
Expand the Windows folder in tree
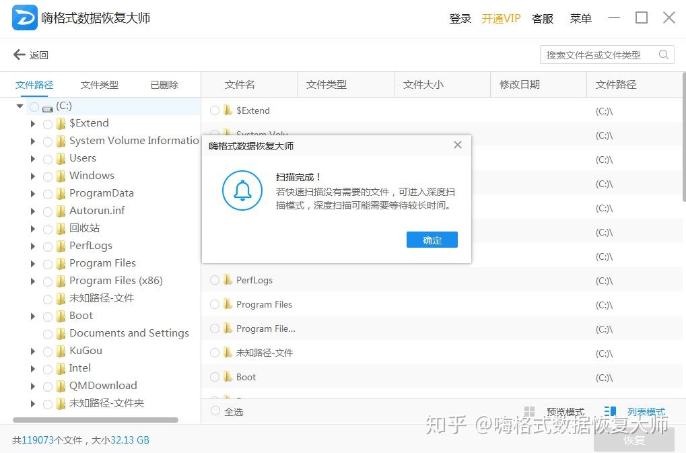point(33,176)
